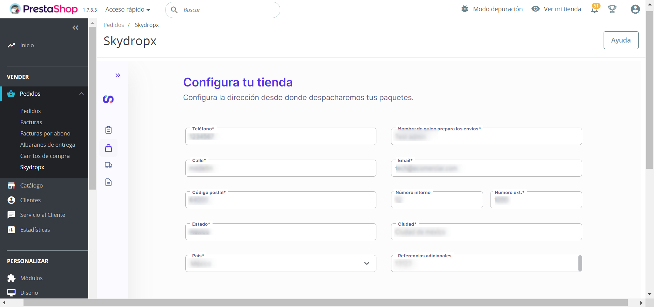Click the Buscar search field
This screenshot has height=307, width=654.
223,10
